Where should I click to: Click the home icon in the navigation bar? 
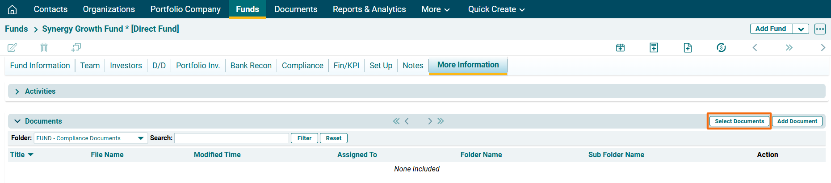(x=13, y=9)
